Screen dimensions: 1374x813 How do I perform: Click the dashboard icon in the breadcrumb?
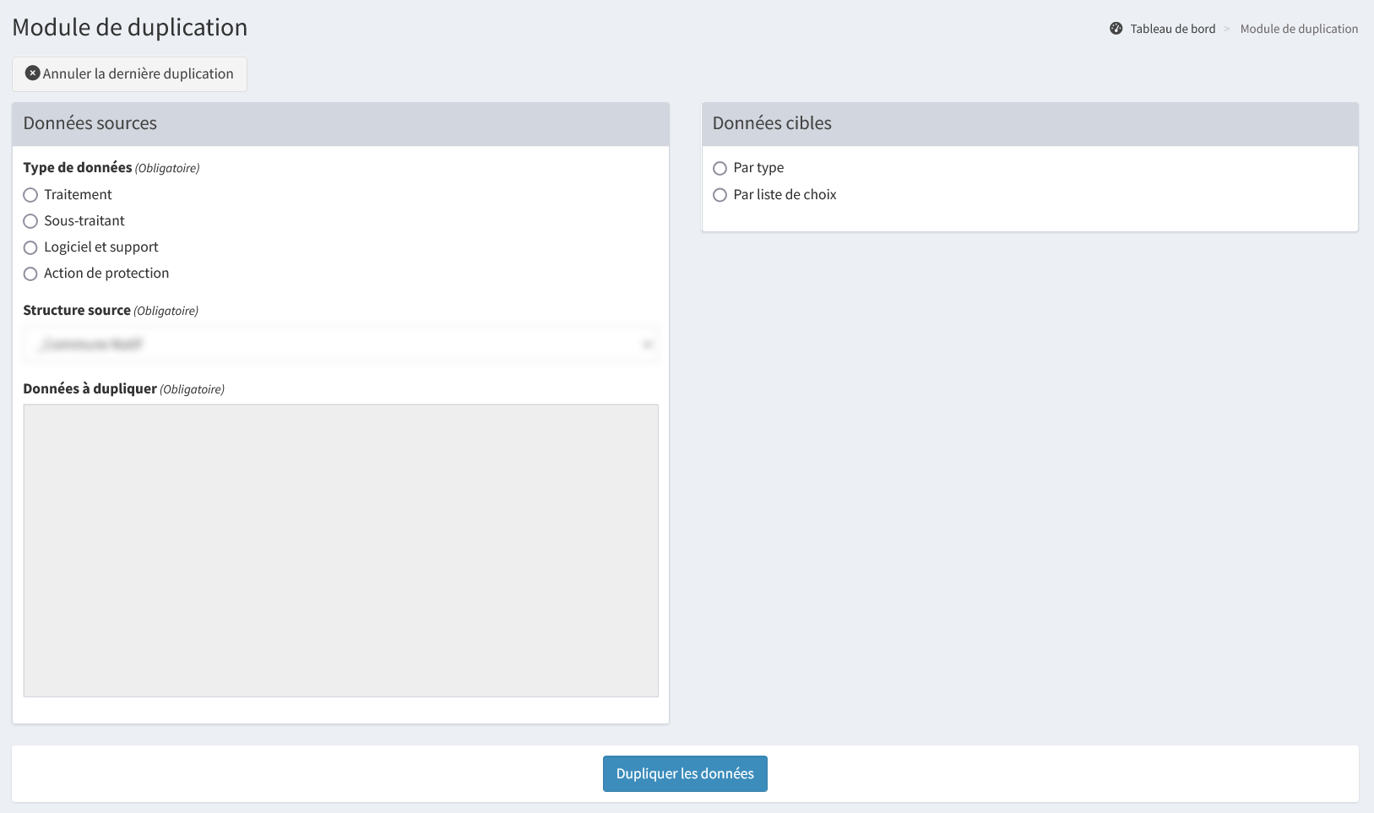[x=1116, y=29]
